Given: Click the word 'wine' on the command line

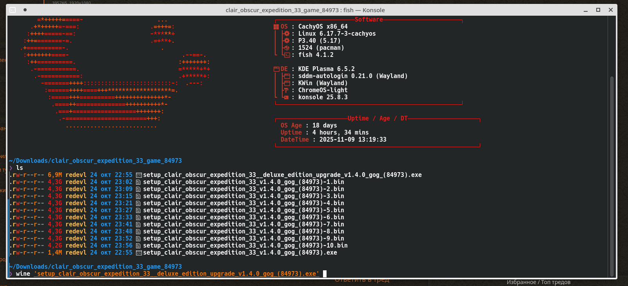Looking at the screenshot, I should (23, 274).
